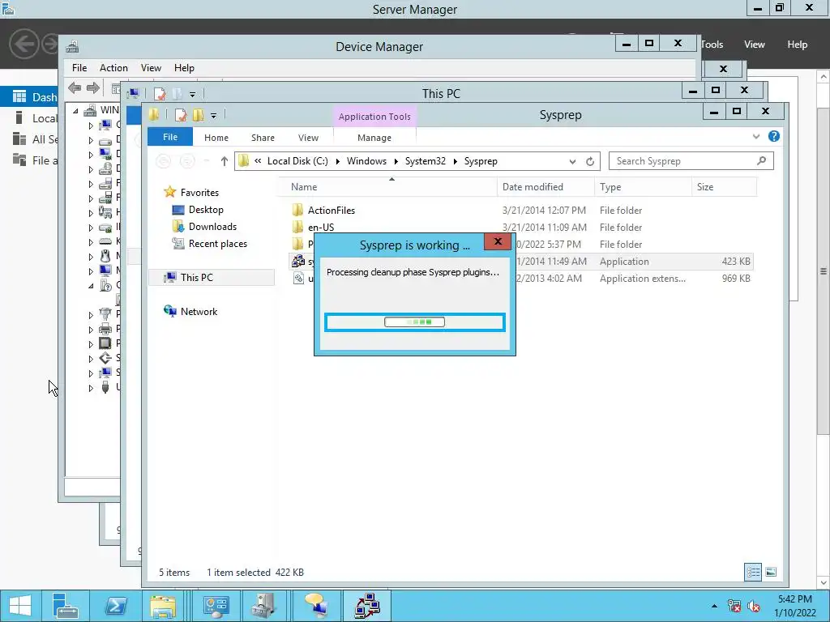
Task: Click the Search Sysprep field
Action: click(691, 161)
